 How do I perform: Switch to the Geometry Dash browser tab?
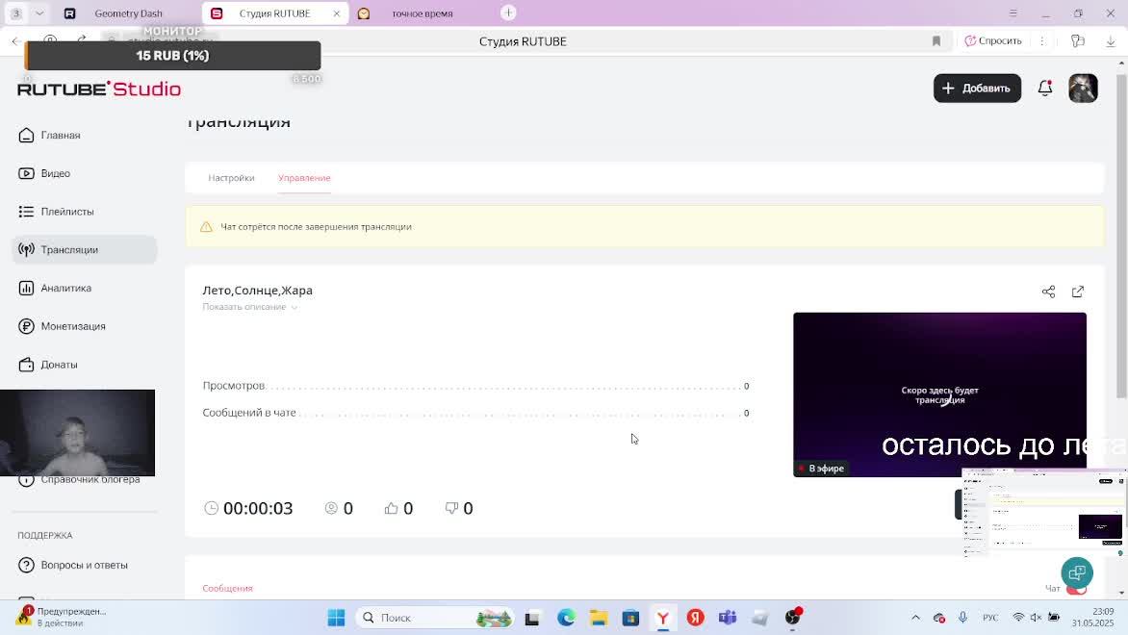128,13
